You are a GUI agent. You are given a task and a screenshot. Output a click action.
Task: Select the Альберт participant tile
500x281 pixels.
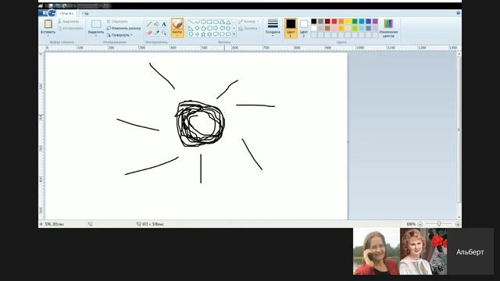coord(470,251)
